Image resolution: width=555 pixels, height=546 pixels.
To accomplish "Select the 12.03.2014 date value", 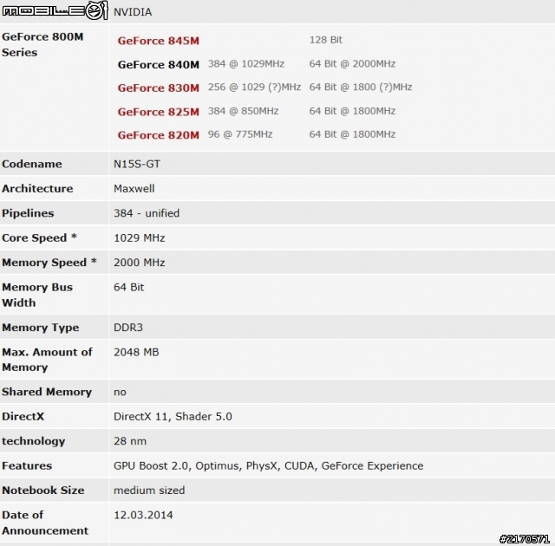I will click(143, 516).
